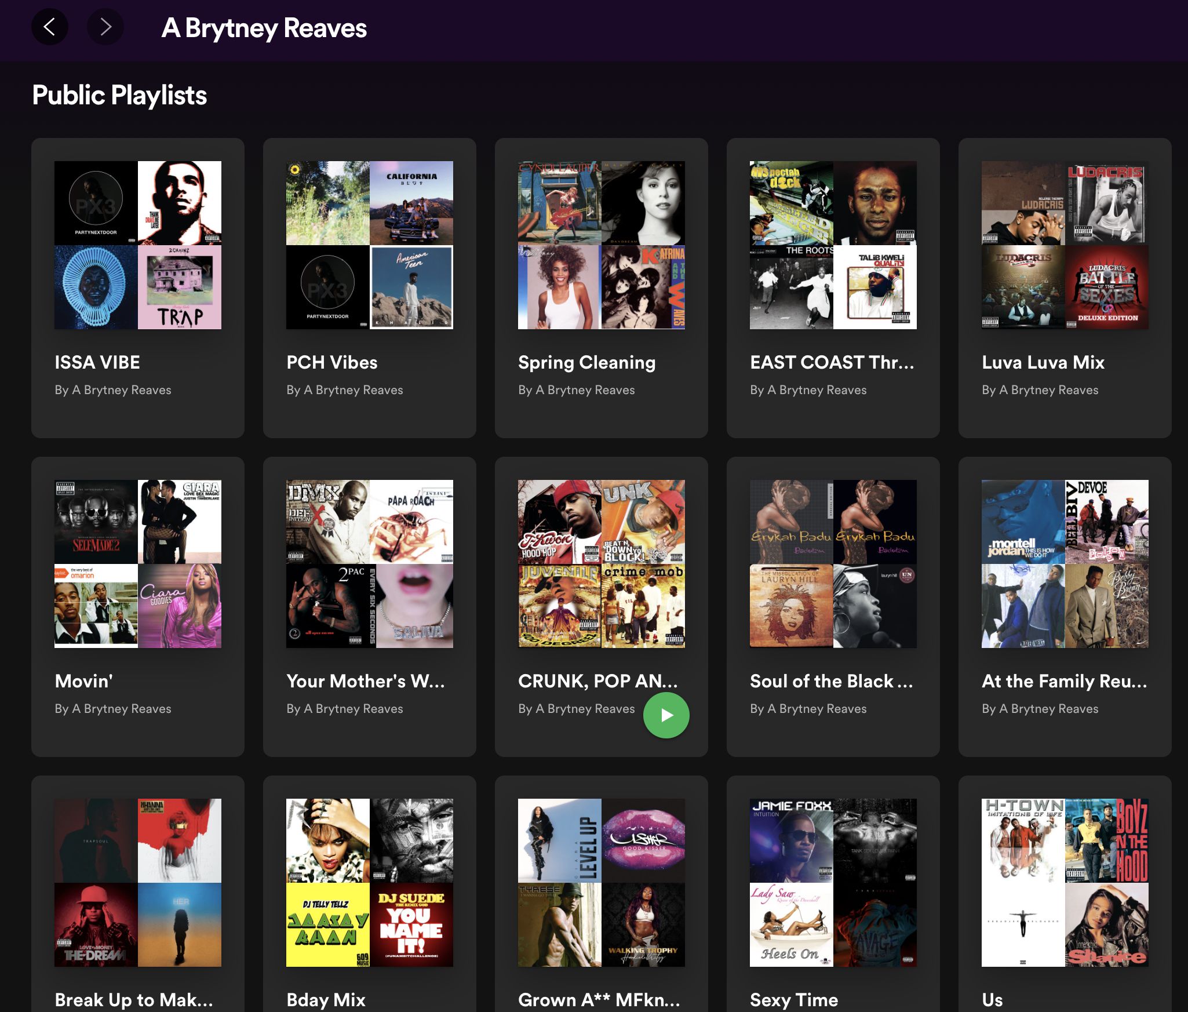The width and height of the screenshot is (1188, 1012).
Task: Click author name under Movin'
Action: (113, 709)
